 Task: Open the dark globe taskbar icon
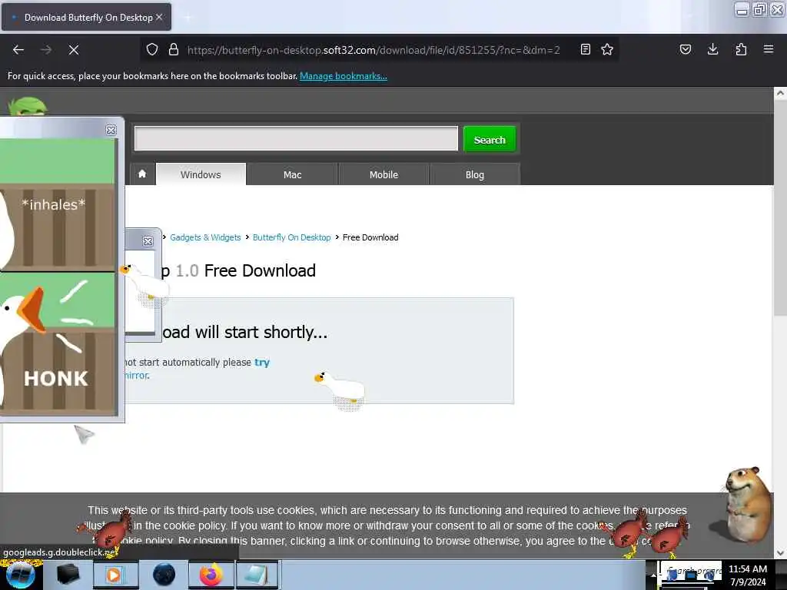[164, 575]
